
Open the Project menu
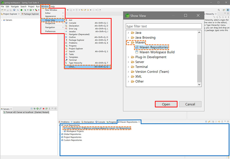point(31,6)
